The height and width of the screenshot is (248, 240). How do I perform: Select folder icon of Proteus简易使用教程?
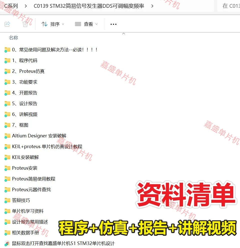coord(7,179)
